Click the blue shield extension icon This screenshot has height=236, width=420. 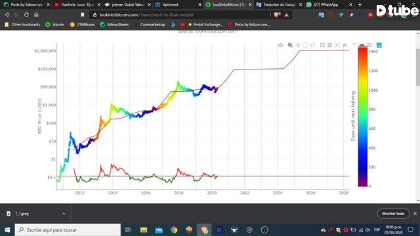pyautogui.click(x=360, y=14)
